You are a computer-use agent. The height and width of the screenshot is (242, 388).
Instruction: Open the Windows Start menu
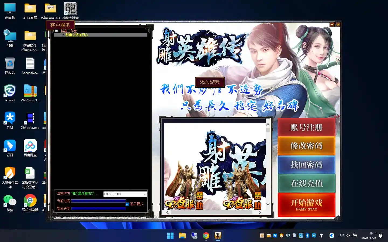point(170,236)
